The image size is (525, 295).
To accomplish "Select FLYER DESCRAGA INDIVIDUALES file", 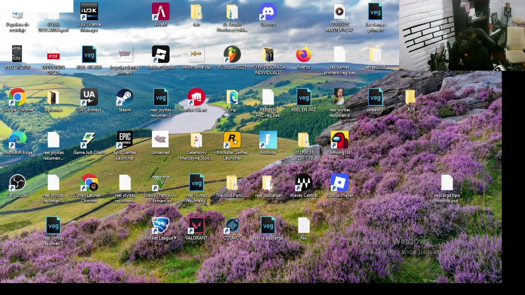I will point(268,54).
